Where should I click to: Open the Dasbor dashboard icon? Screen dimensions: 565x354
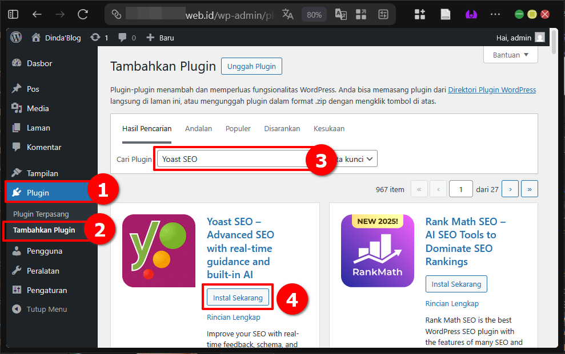click(x=17, y=63)
